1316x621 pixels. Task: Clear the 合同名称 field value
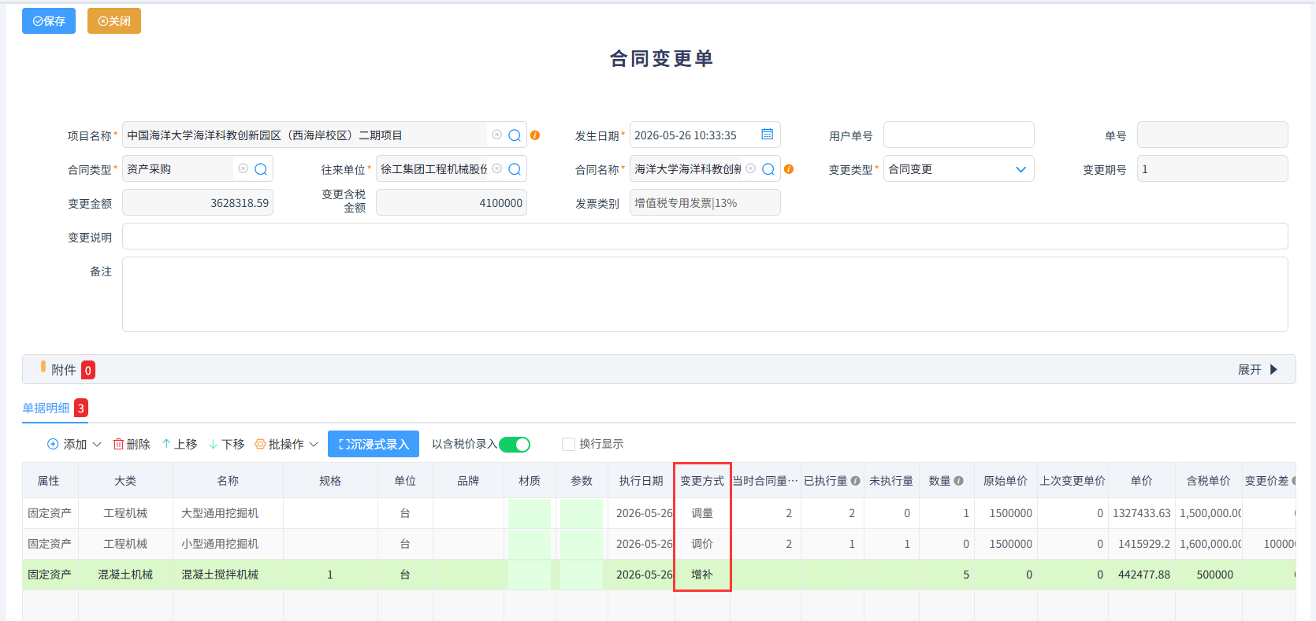(x=750, y=169)
